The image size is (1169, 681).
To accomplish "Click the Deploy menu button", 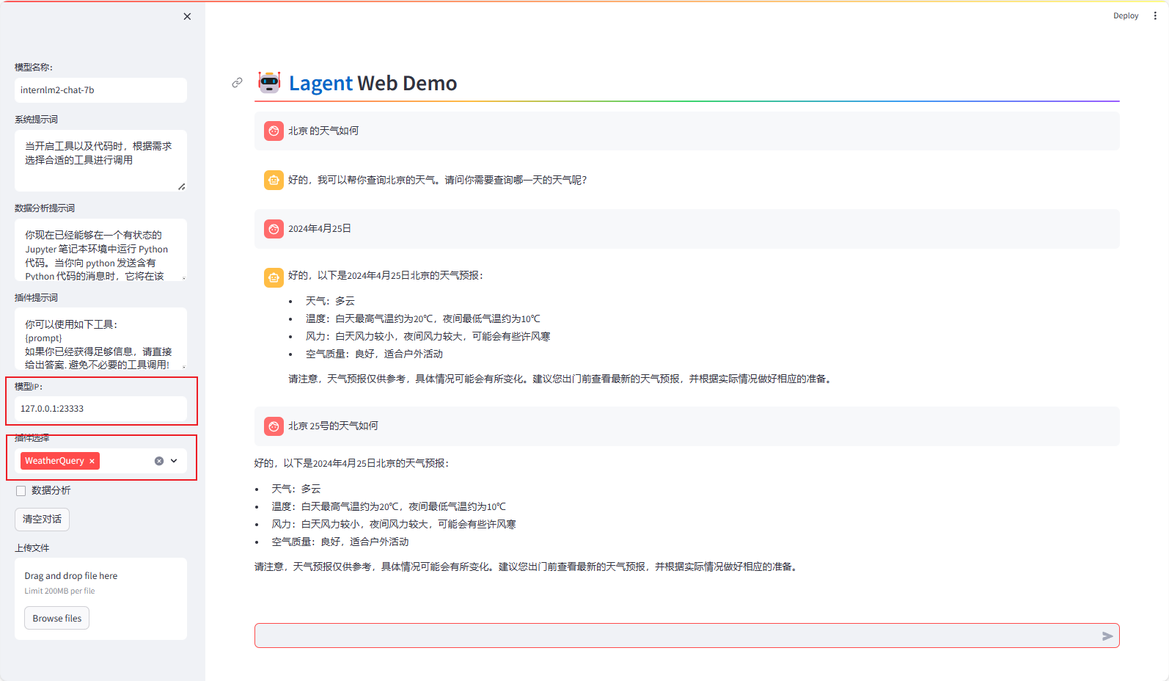I will pyautogui.click(x=1125, y=15).
